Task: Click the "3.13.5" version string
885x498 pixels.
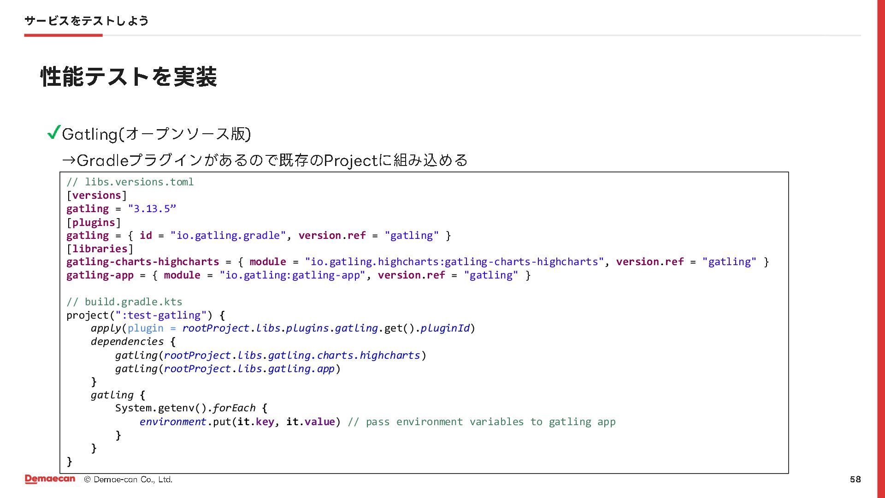Action: [x=152, y=209]
